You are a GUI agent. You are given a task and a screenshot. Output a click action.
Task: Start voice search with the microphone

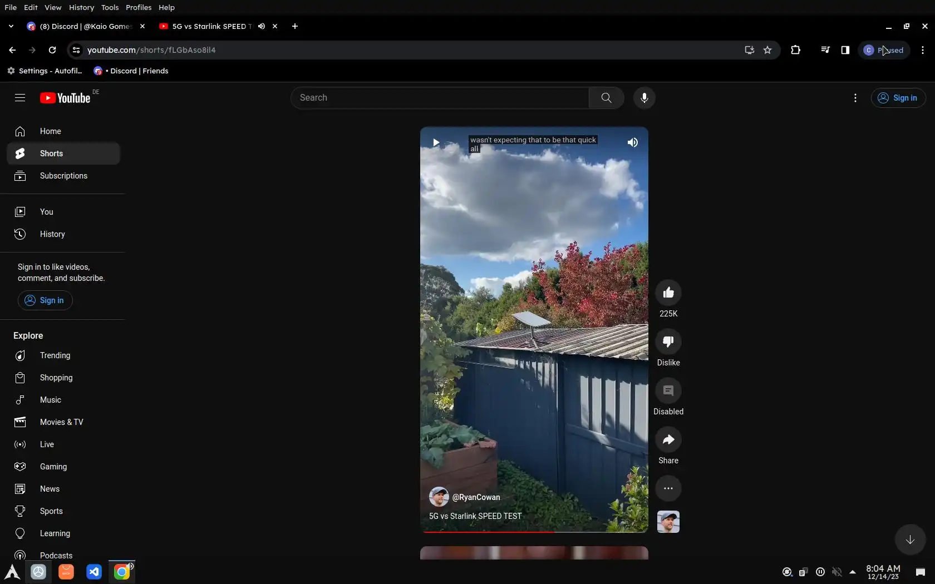point(644,98)
